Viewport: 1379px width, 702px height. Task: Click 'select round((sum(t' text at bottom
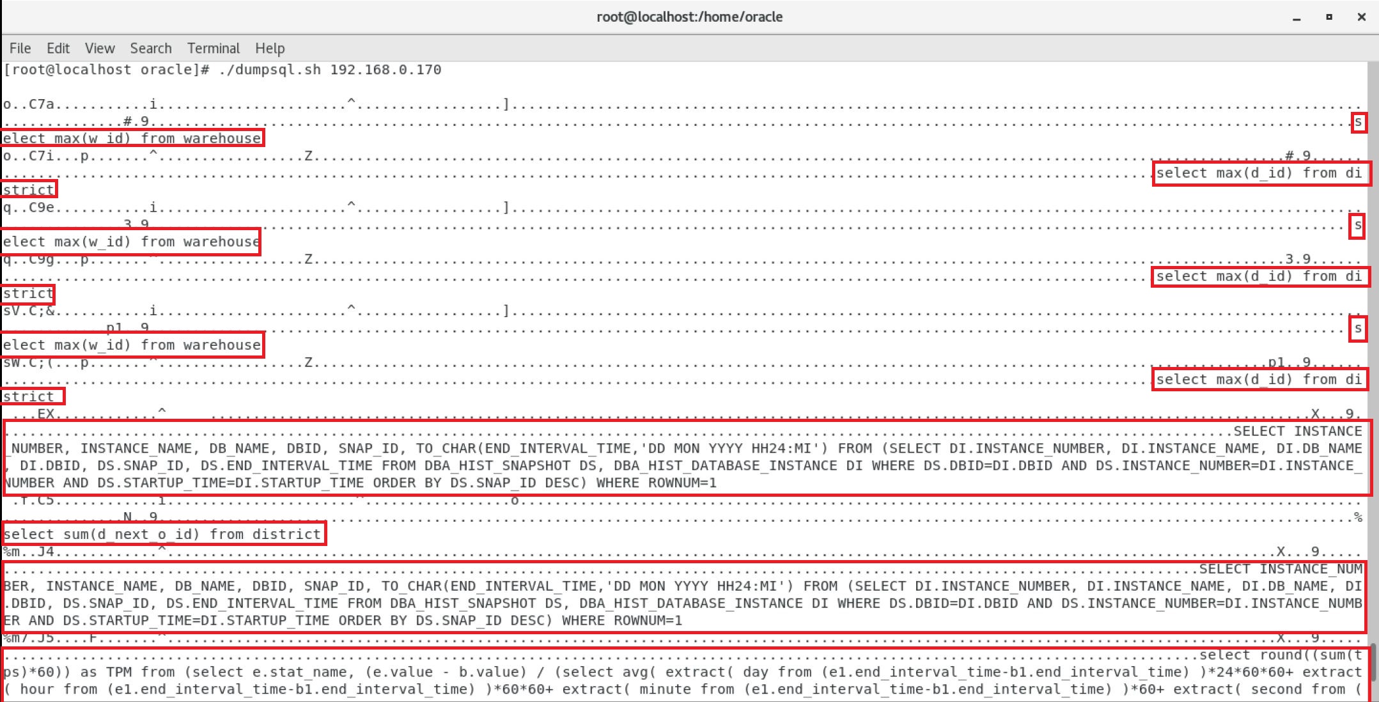1280,655
